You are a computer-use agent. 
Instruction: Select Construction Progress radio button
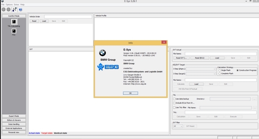(x=238, y=70)
